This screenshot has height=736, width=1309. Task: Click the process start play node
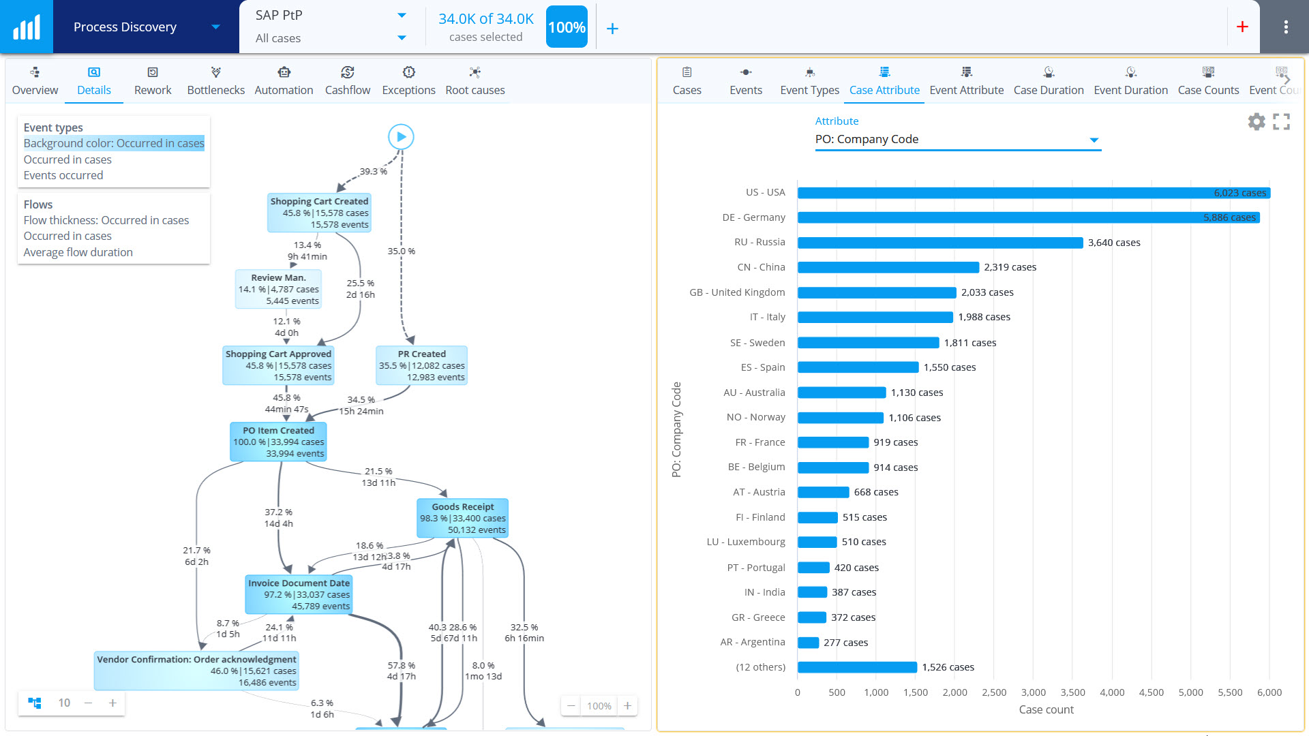(x=401, y=137)
